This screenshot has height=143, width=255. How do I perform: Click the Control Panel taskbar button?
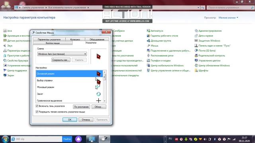[x=92, y=139]
